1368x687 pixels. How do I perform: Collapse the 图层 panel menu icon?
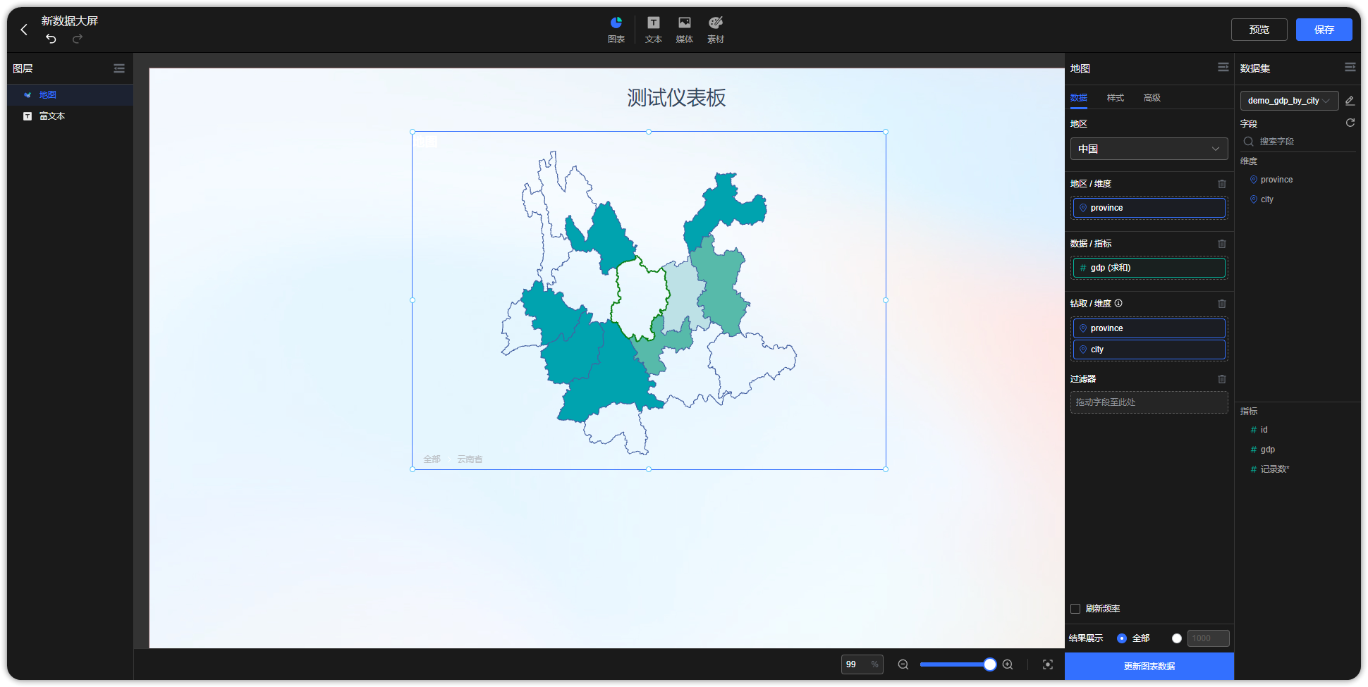click(x=119, y=68)
